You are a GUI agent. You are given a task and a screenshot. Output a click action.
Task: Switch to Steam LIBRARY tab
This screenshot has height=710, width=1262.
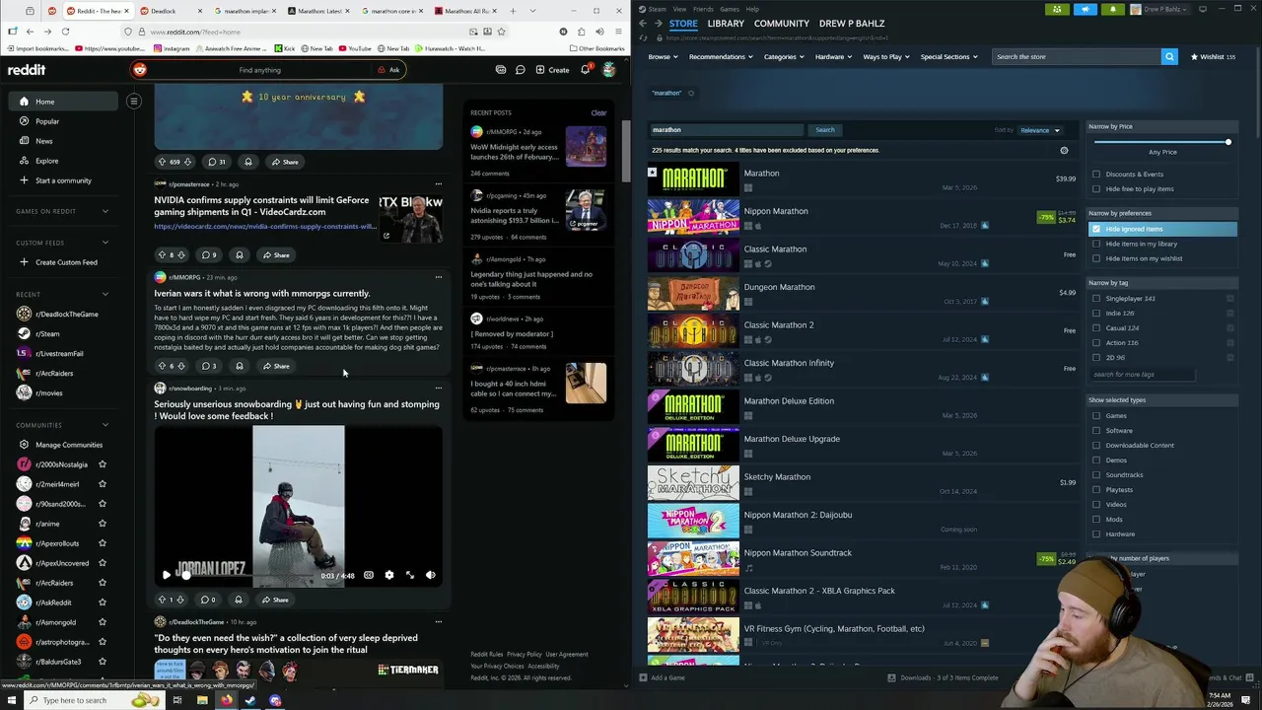point(726,23)
